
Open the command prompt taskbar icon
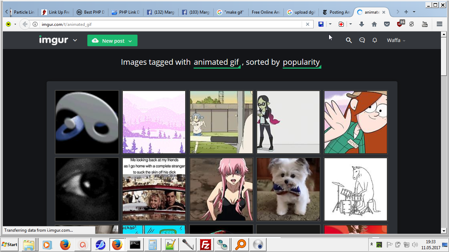(135, 245)
